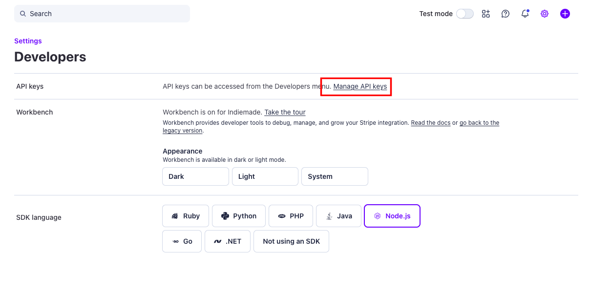This screenshot has height=290, width=590.
Task: Select Dark appearance mode
Action: click(195, 176)
